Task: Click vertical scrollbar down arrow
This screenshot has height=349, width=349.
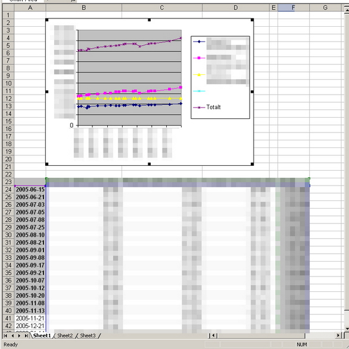Action: click(x=347, y=329)
